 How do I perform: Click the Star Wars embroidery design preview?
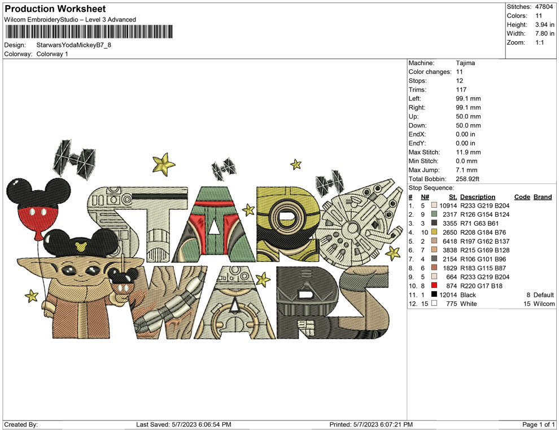[x=205, y=239]
